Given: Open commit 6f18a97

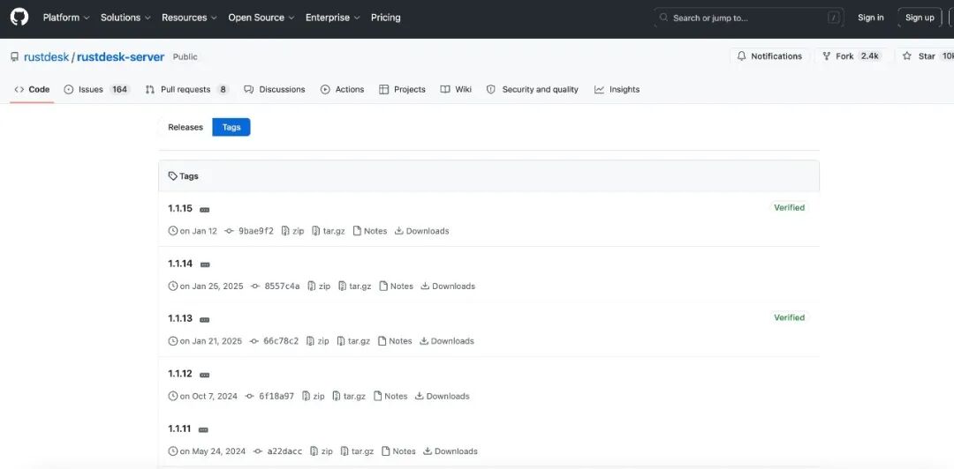Looking at the screenshot, I should pos(270,396).
